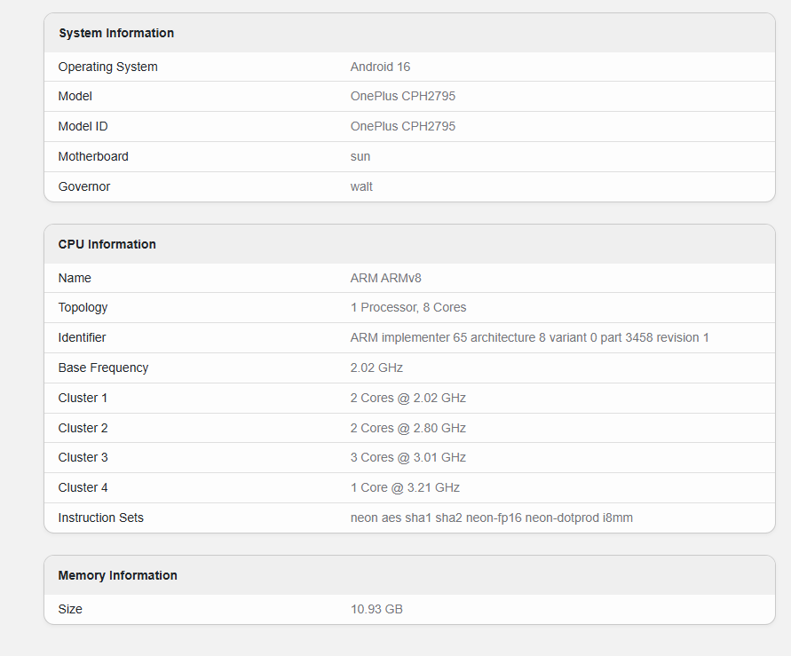Click the Android 16 value
Viewport: 791px width, 656px height.
[x=380, y=67]
